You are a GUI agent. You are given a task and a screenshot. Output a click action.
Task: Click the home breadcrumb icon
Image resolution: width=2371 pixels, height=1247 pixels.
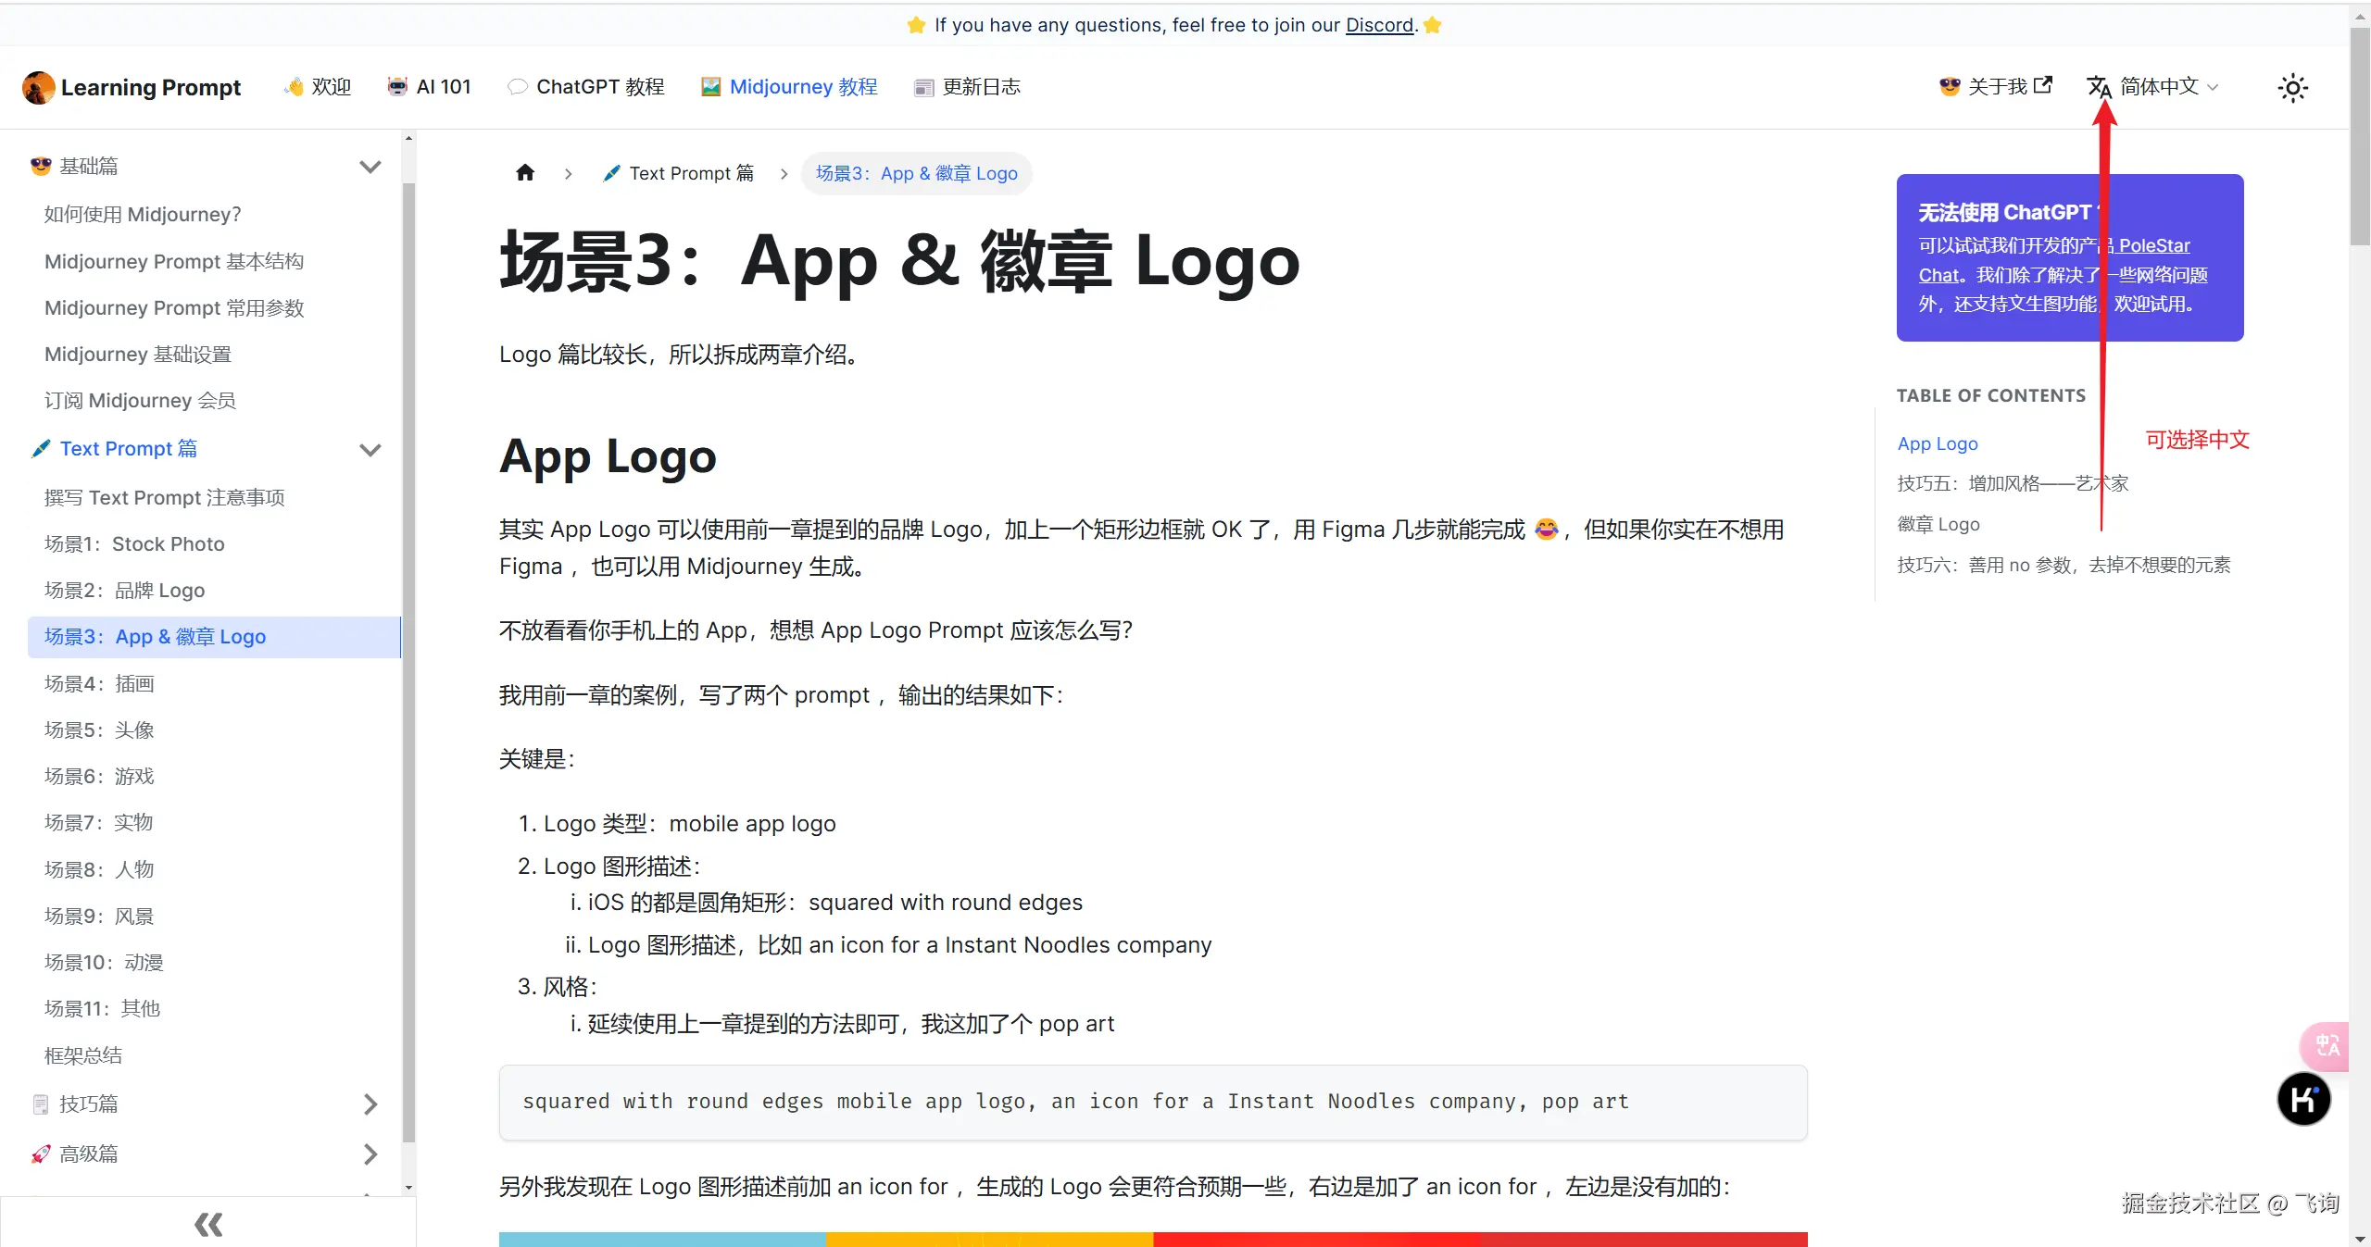click(x=525, y=173)
